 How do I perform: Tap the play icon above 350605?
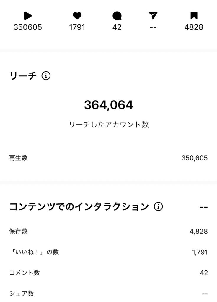click(27, 16)
